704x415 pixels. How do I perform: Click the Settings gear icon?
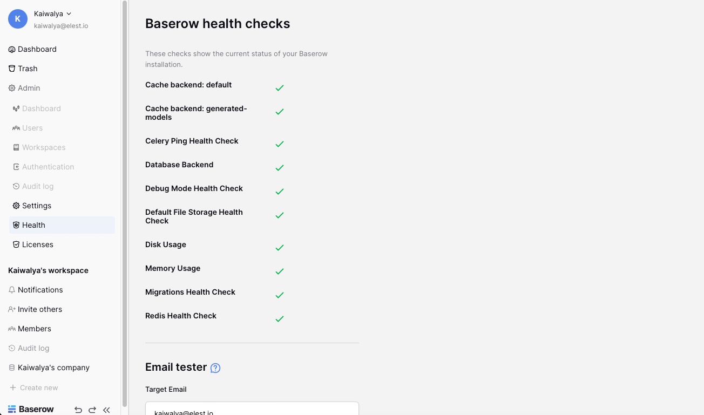point(15,206)
